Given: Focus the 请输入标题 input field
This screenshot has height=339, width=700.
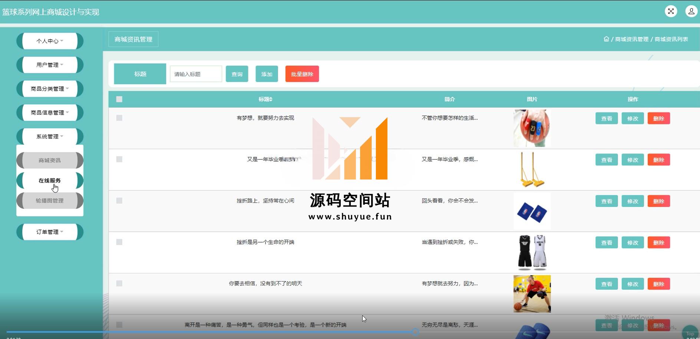Looking at the screenshot, I should [196, 74].
